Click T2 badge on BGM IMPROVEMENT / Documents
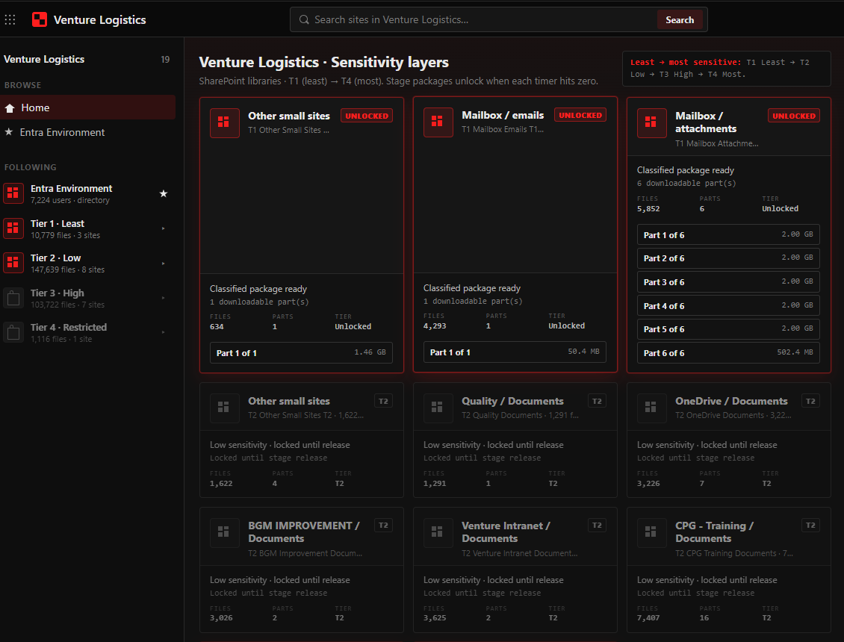The width and height of the screenshot is (844, 642). click(383, 526)
